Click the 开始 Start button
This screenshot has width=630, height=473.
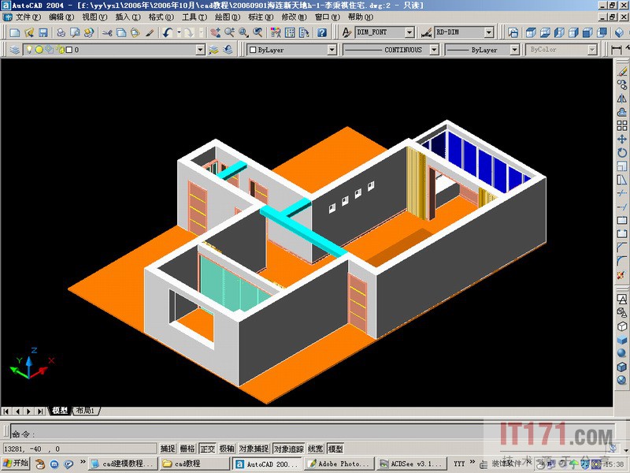16,464
